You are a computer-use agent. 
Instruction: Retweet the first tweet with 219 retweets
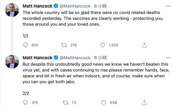64,45
